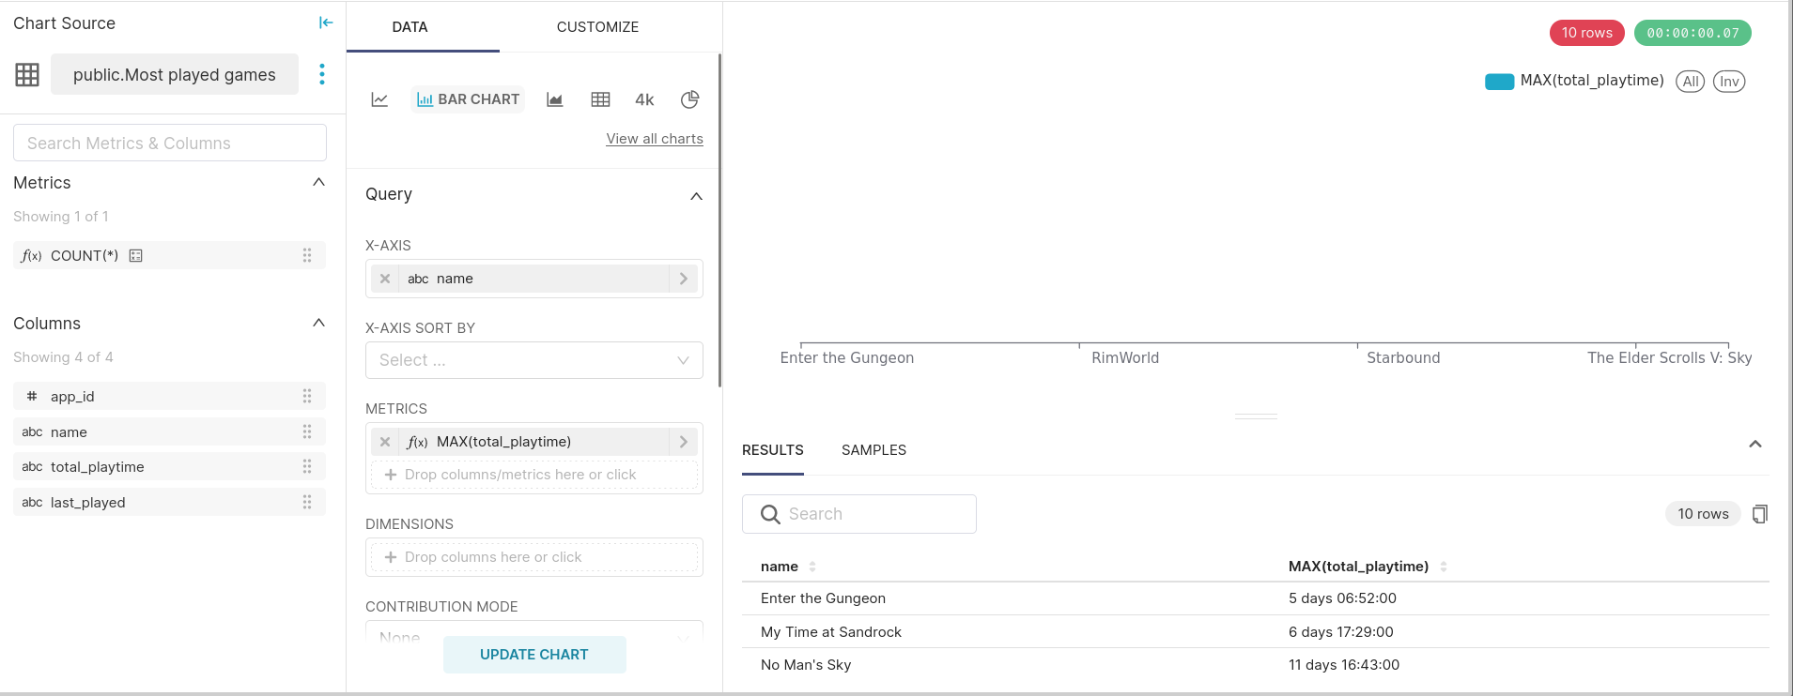Screen dimensions: 1793x696
Task: Click the UPDATE CHART button
Action: pyautogui.click(x=534, y=655)
